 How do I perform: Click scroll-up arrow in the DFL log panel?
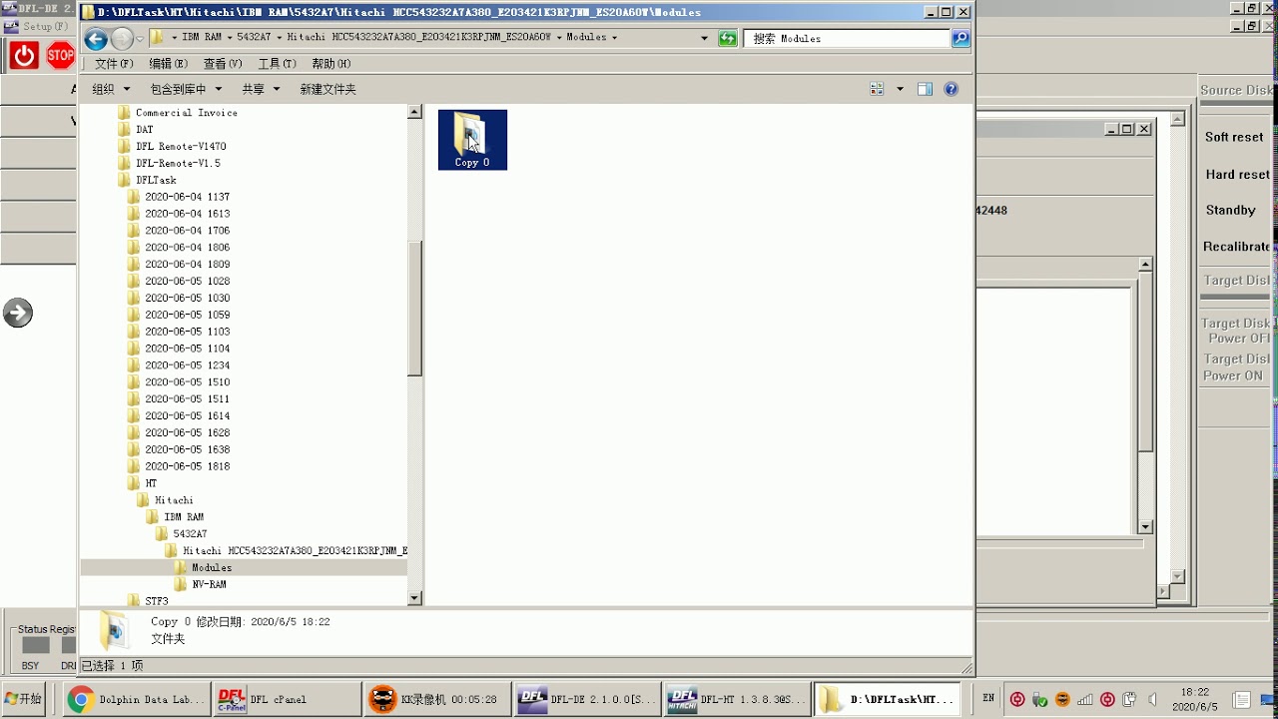point(1145,265)
